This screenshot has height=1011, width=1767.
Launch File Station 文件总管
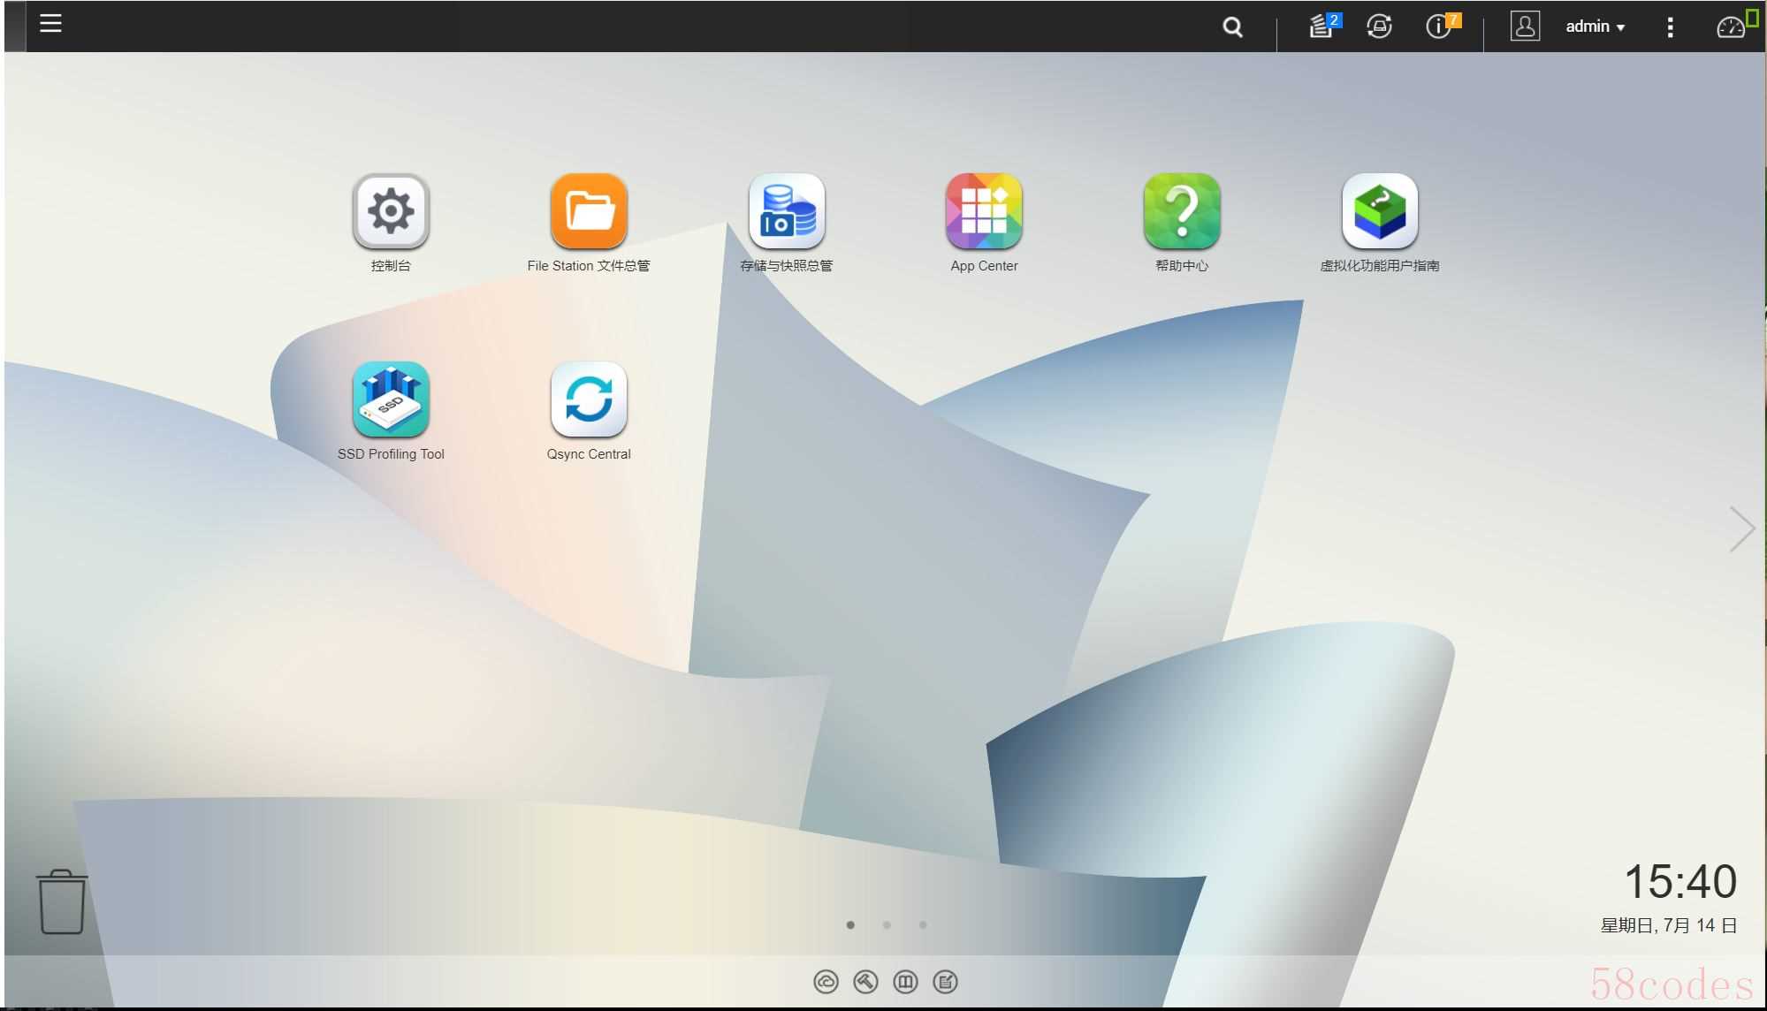589,212
